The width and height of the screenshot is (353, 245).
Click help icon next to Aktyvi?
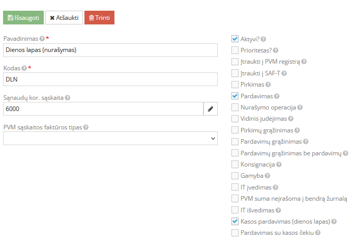click(263, 39)
